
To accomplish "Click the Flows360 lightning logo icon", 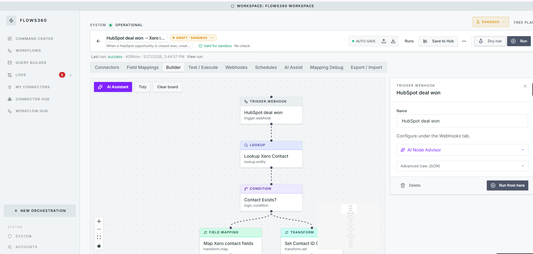I will [x=11, y=21].
